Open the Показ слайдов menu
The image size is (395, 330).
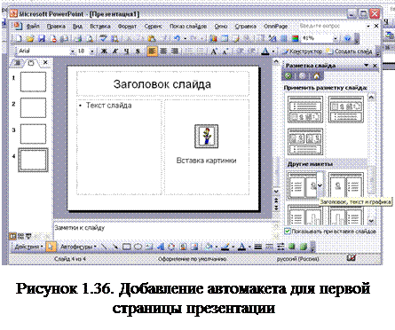coord(188,27)
